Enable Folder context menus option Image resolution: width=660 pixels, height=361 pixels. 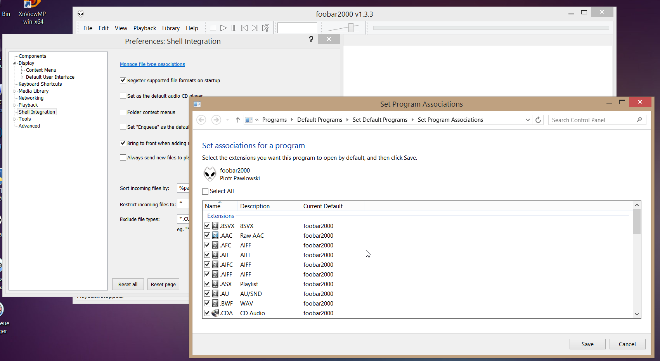[123, 112]
